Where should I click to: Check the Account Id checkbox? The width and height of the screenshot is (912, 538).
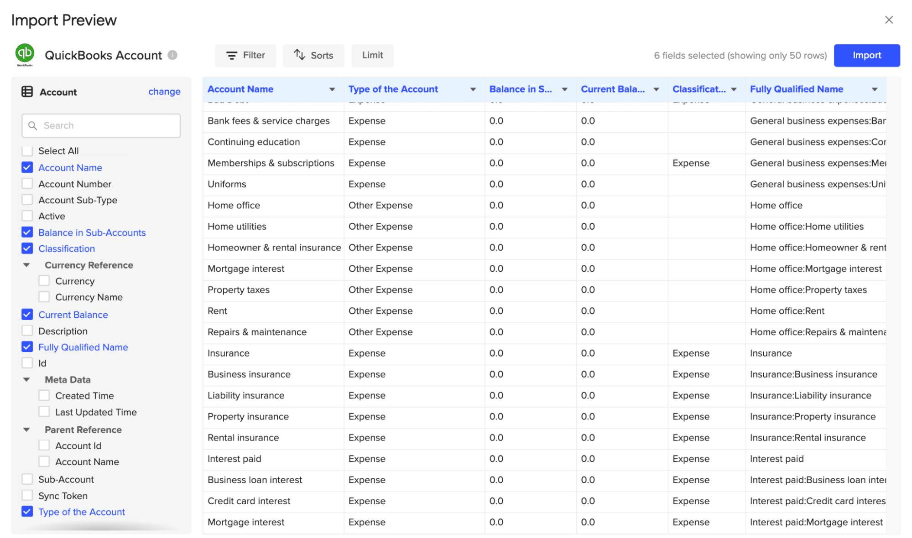pos(44,445)
